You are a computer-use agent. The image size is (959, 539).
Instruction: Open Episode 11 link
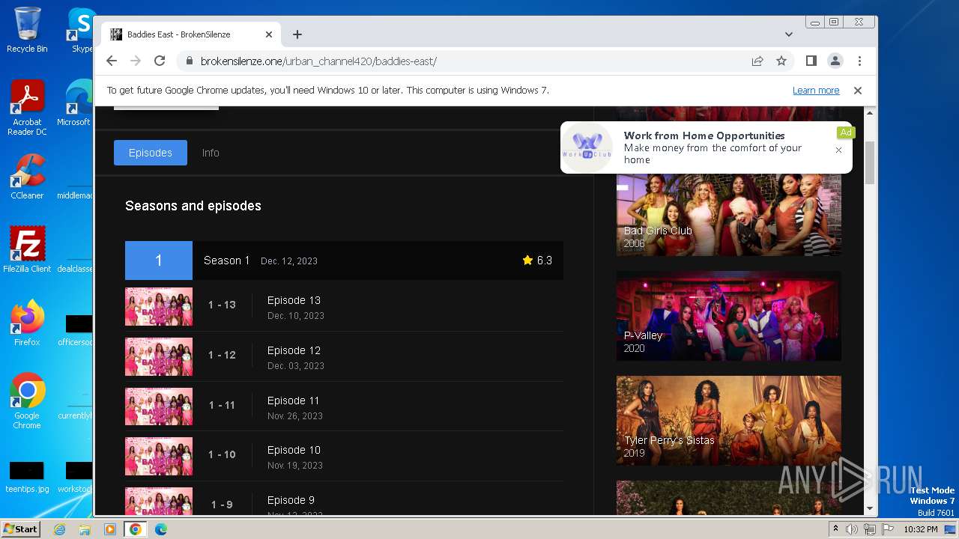point(293,401)
